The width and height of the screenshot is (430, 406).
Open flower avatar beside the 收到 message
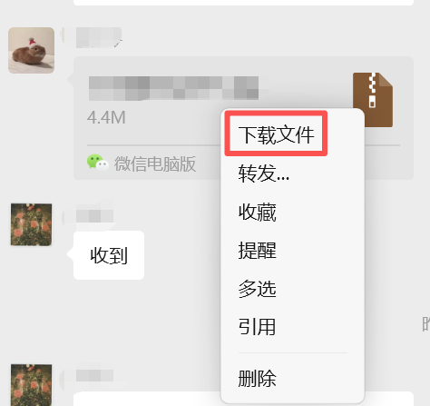tap(31, 224)
